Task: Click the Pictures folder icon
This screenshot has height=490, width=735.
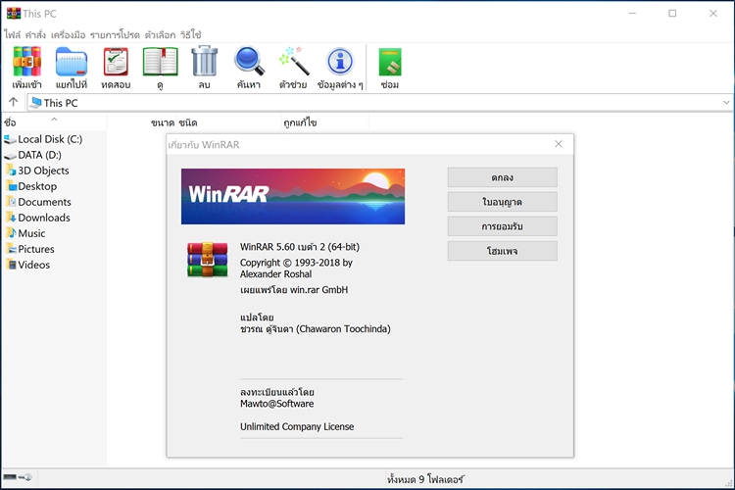Action: pyautogui.click(x=11, y=249)
